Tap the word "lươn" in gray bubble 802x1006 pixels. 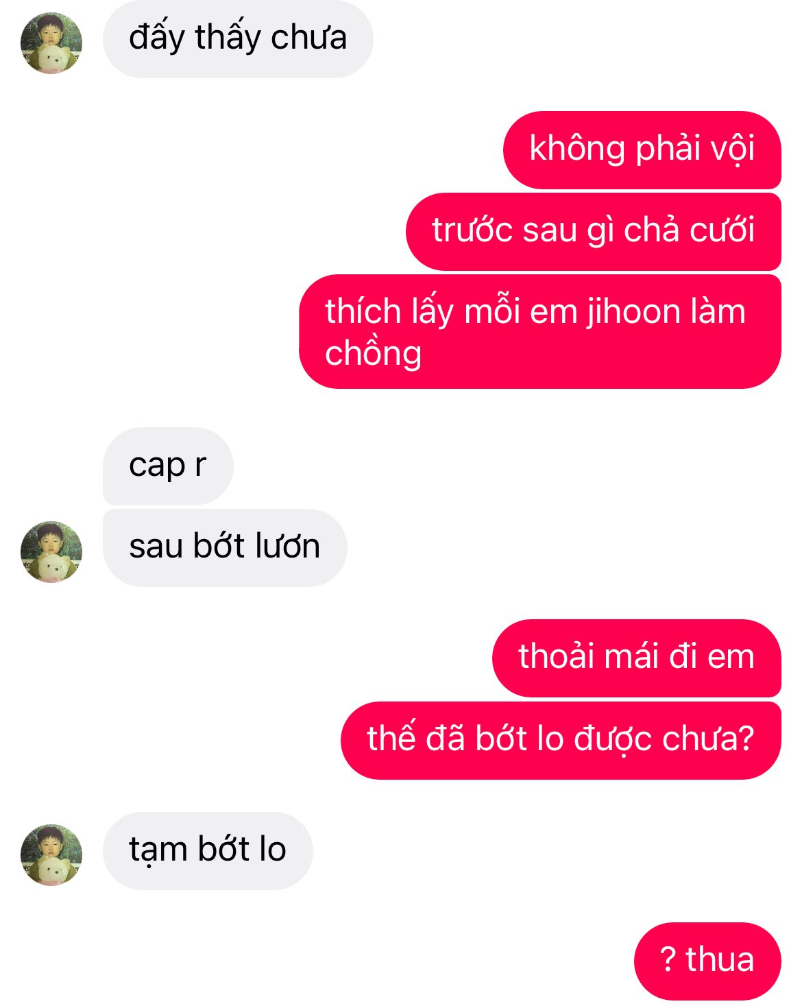pyautogui.click(x=287, y=547)
